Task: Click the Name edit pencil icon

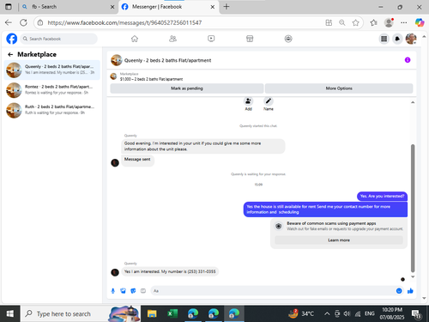Action: [x=269, y=101]
